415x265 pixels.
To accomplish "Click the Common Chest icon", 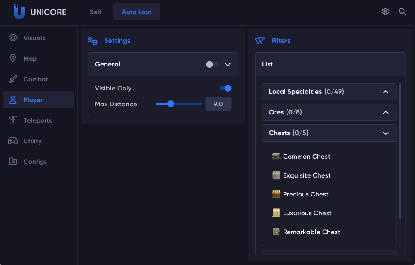I will (276, 157).
